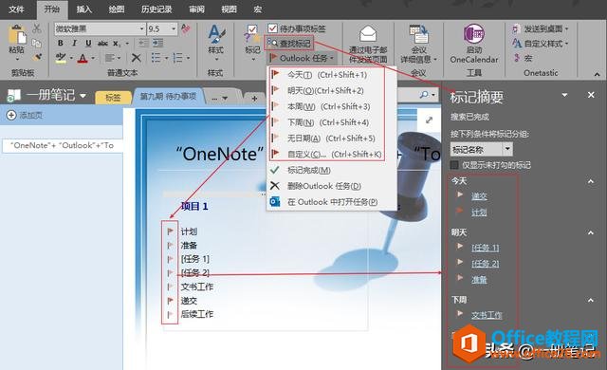Select Next Week (下周) menu item
The height and width of the screenshot is (370, 607).
click(x=332, y=122)
